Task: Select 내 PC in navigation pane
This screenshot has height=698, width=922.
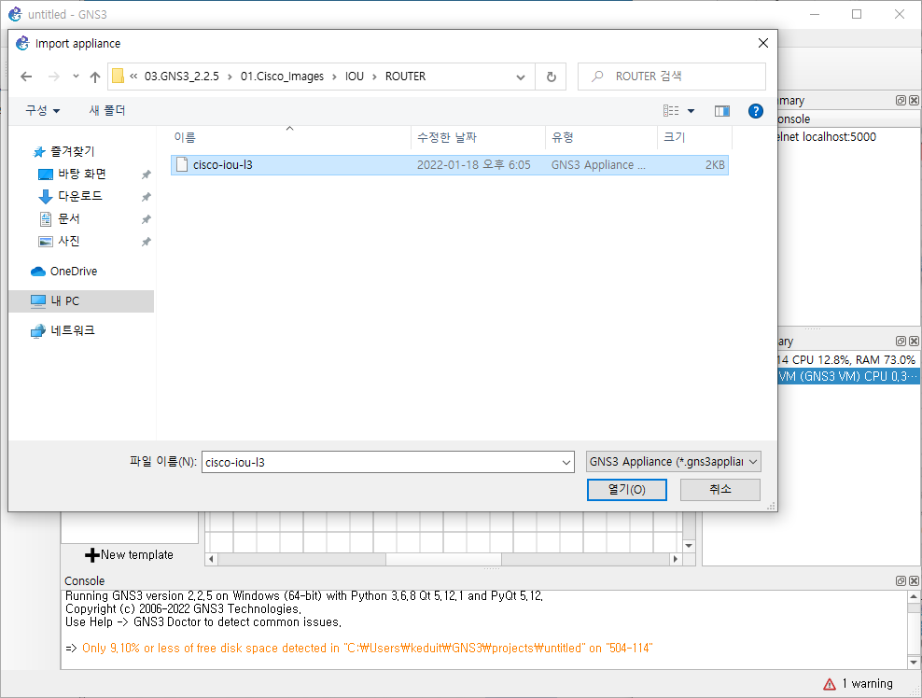Action: click(82, 301)
